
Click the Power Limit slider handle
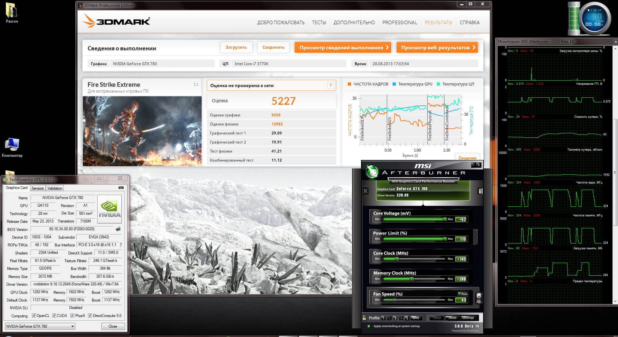pos(445,239)
